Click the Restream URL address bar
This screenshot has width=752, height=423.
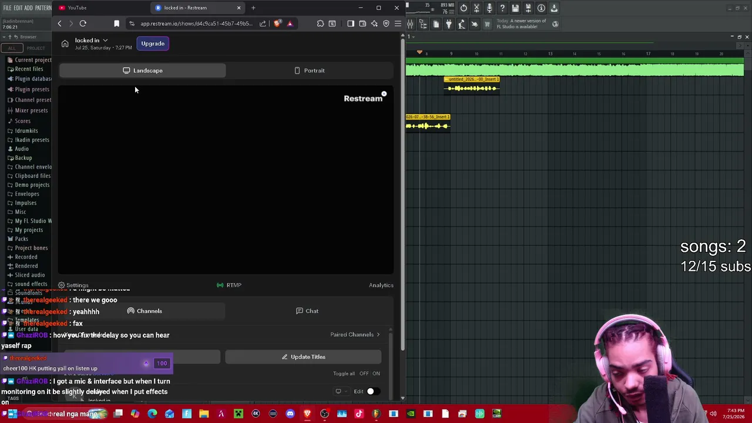[x=196, y=23]
